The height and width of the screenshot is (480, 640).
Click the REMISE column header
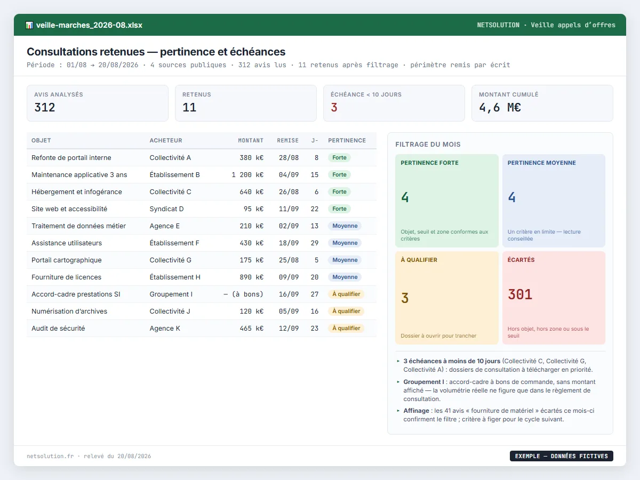tap(288, 141)
